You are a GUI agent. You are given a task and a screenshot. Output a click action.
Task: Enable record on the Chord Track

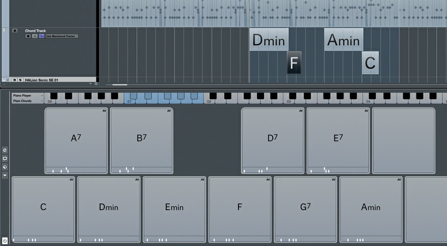coord(28,36)
